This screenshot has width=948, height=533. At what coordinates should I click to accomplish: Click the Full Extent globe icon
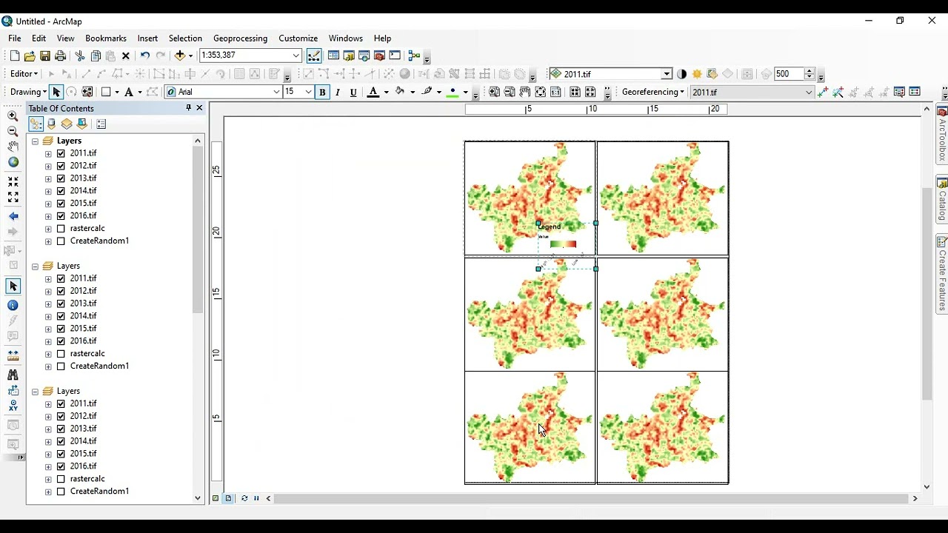[x=13, y=162]
